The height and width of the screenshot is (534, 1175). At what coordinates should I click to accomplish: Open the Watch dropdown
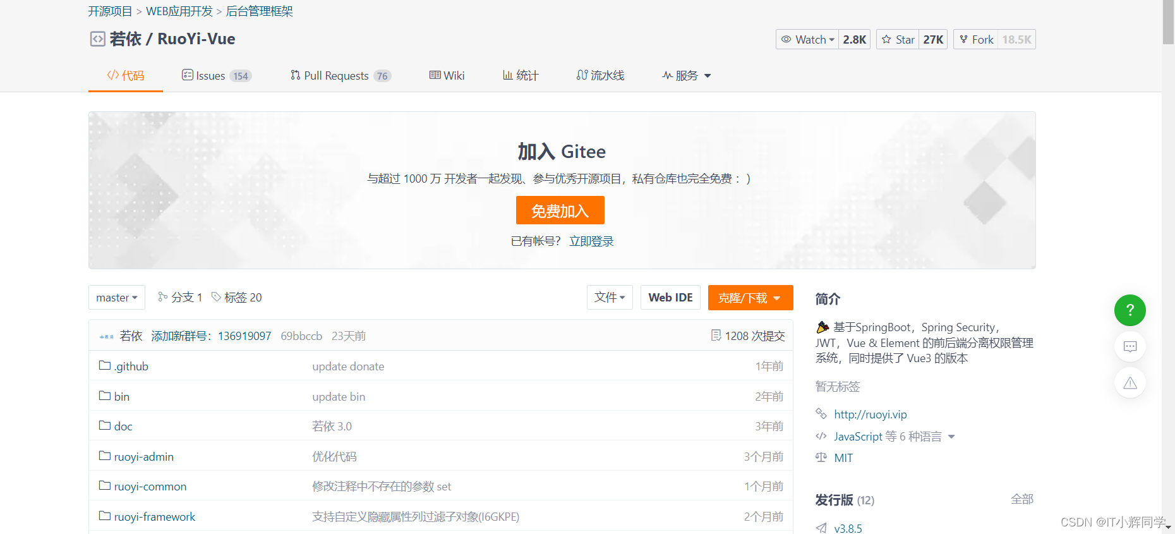coord(807,39)
